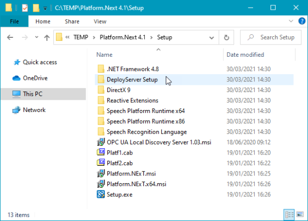Switch to the View ribbon tab
Screen dimensions: 308x221
point(100,21)
